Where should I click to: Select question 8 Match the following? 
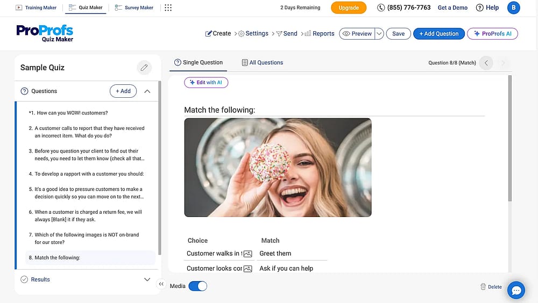(90, 257)
